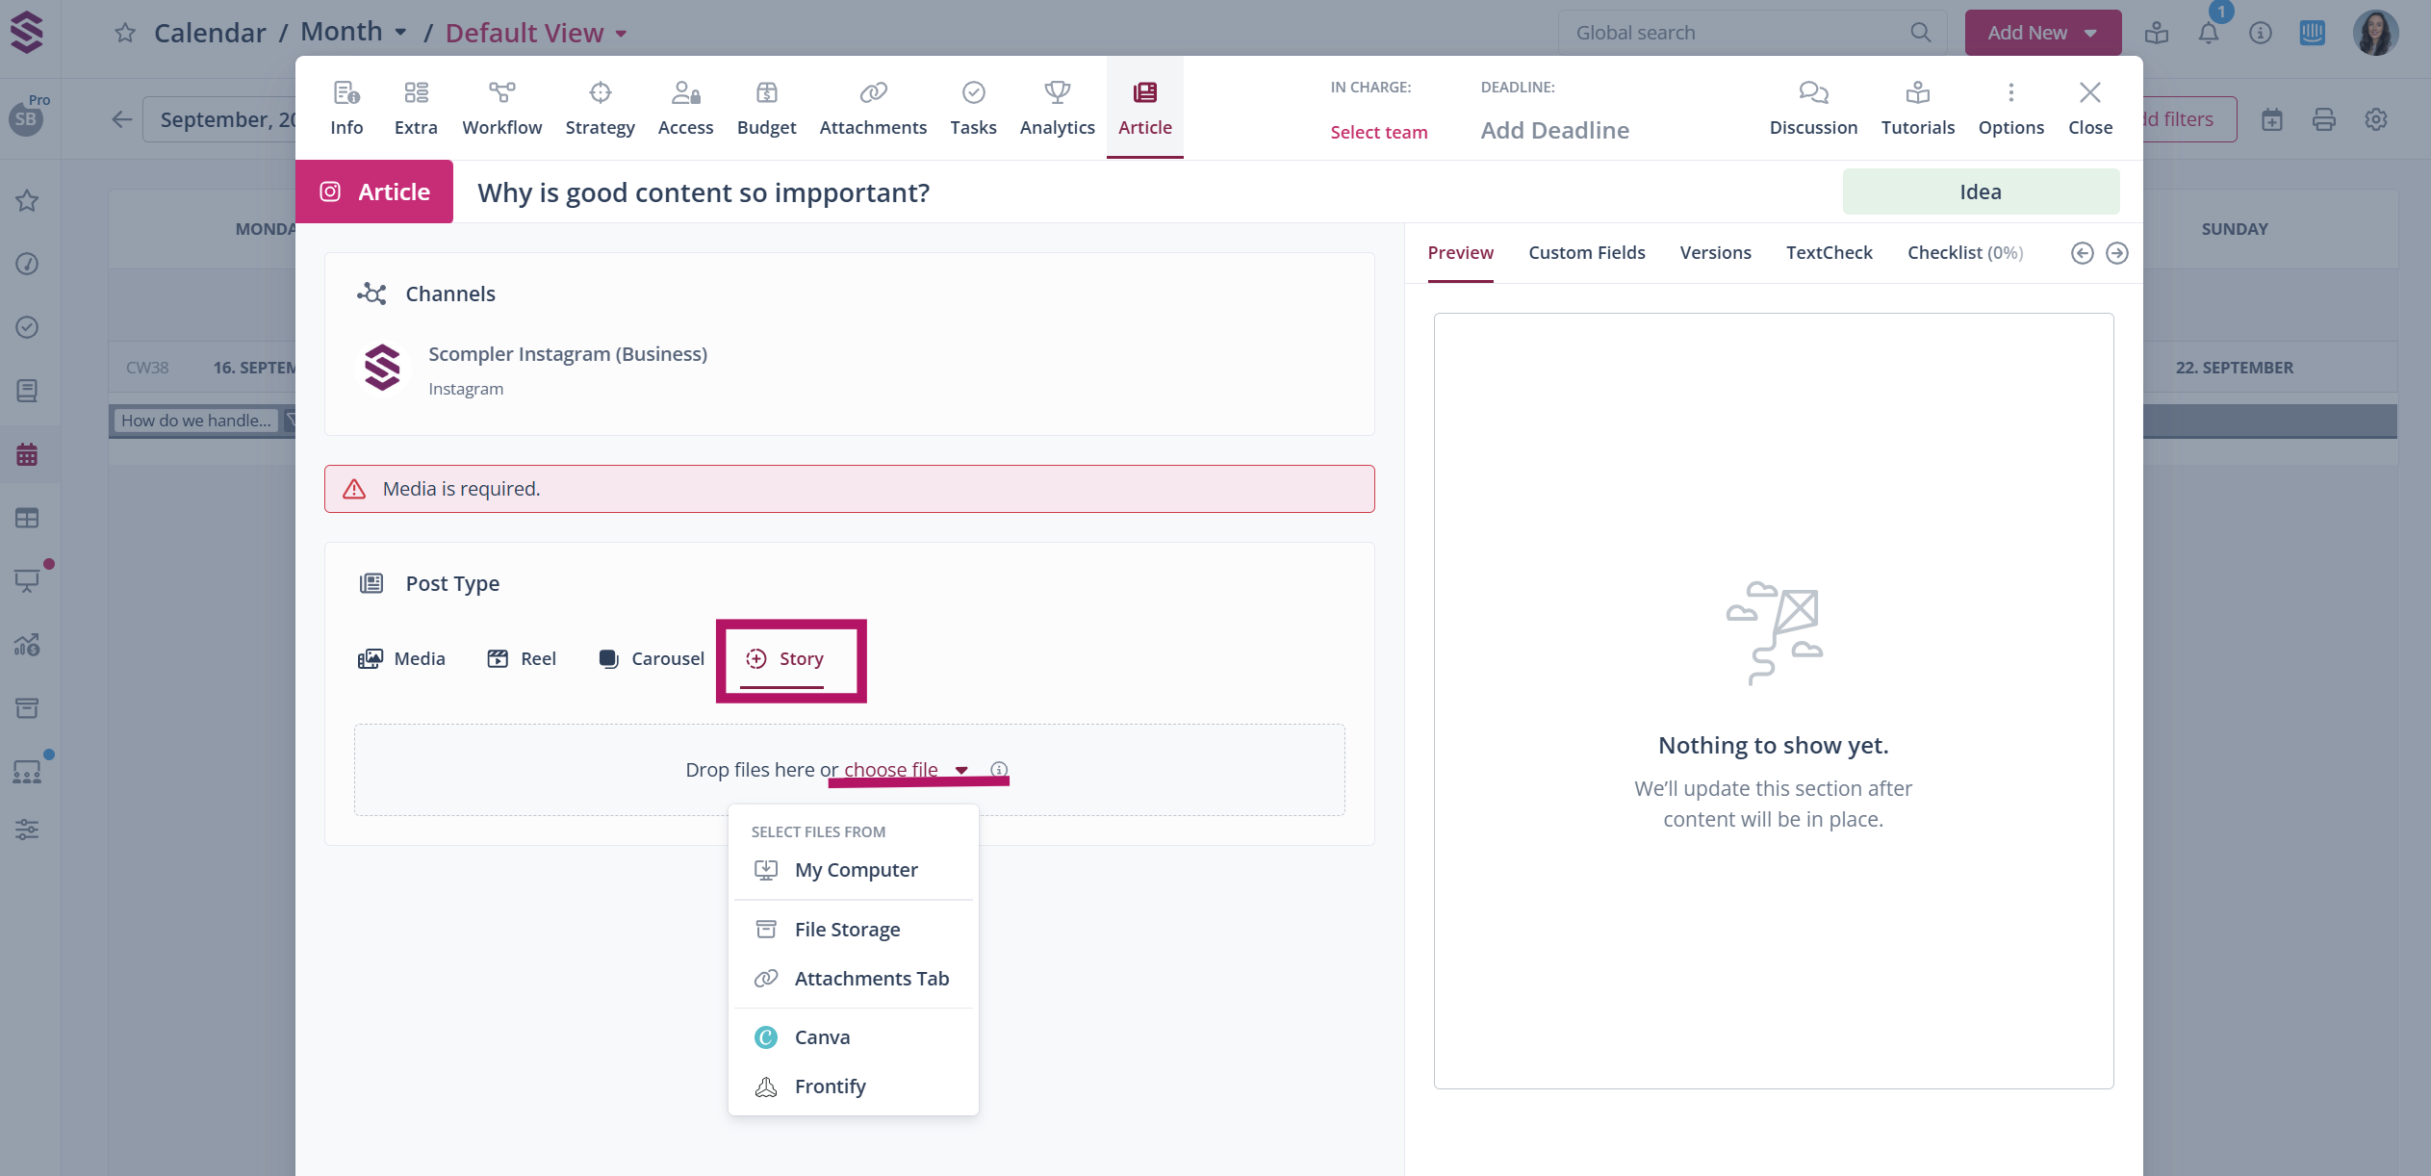Open Tutorials from the header

point(1917,107)
